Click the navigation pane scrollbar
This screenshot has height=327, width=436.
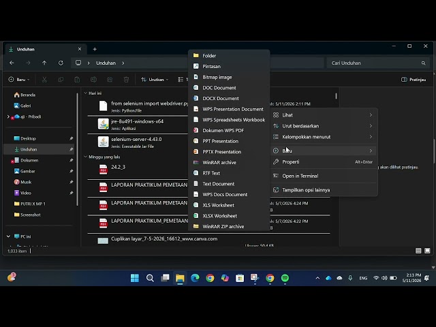click(x=77, y=150)
